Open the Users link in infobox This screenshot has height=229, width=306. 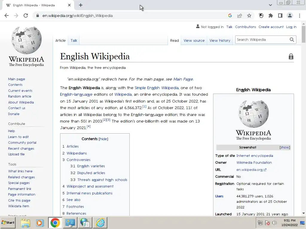tap(219, 196)
